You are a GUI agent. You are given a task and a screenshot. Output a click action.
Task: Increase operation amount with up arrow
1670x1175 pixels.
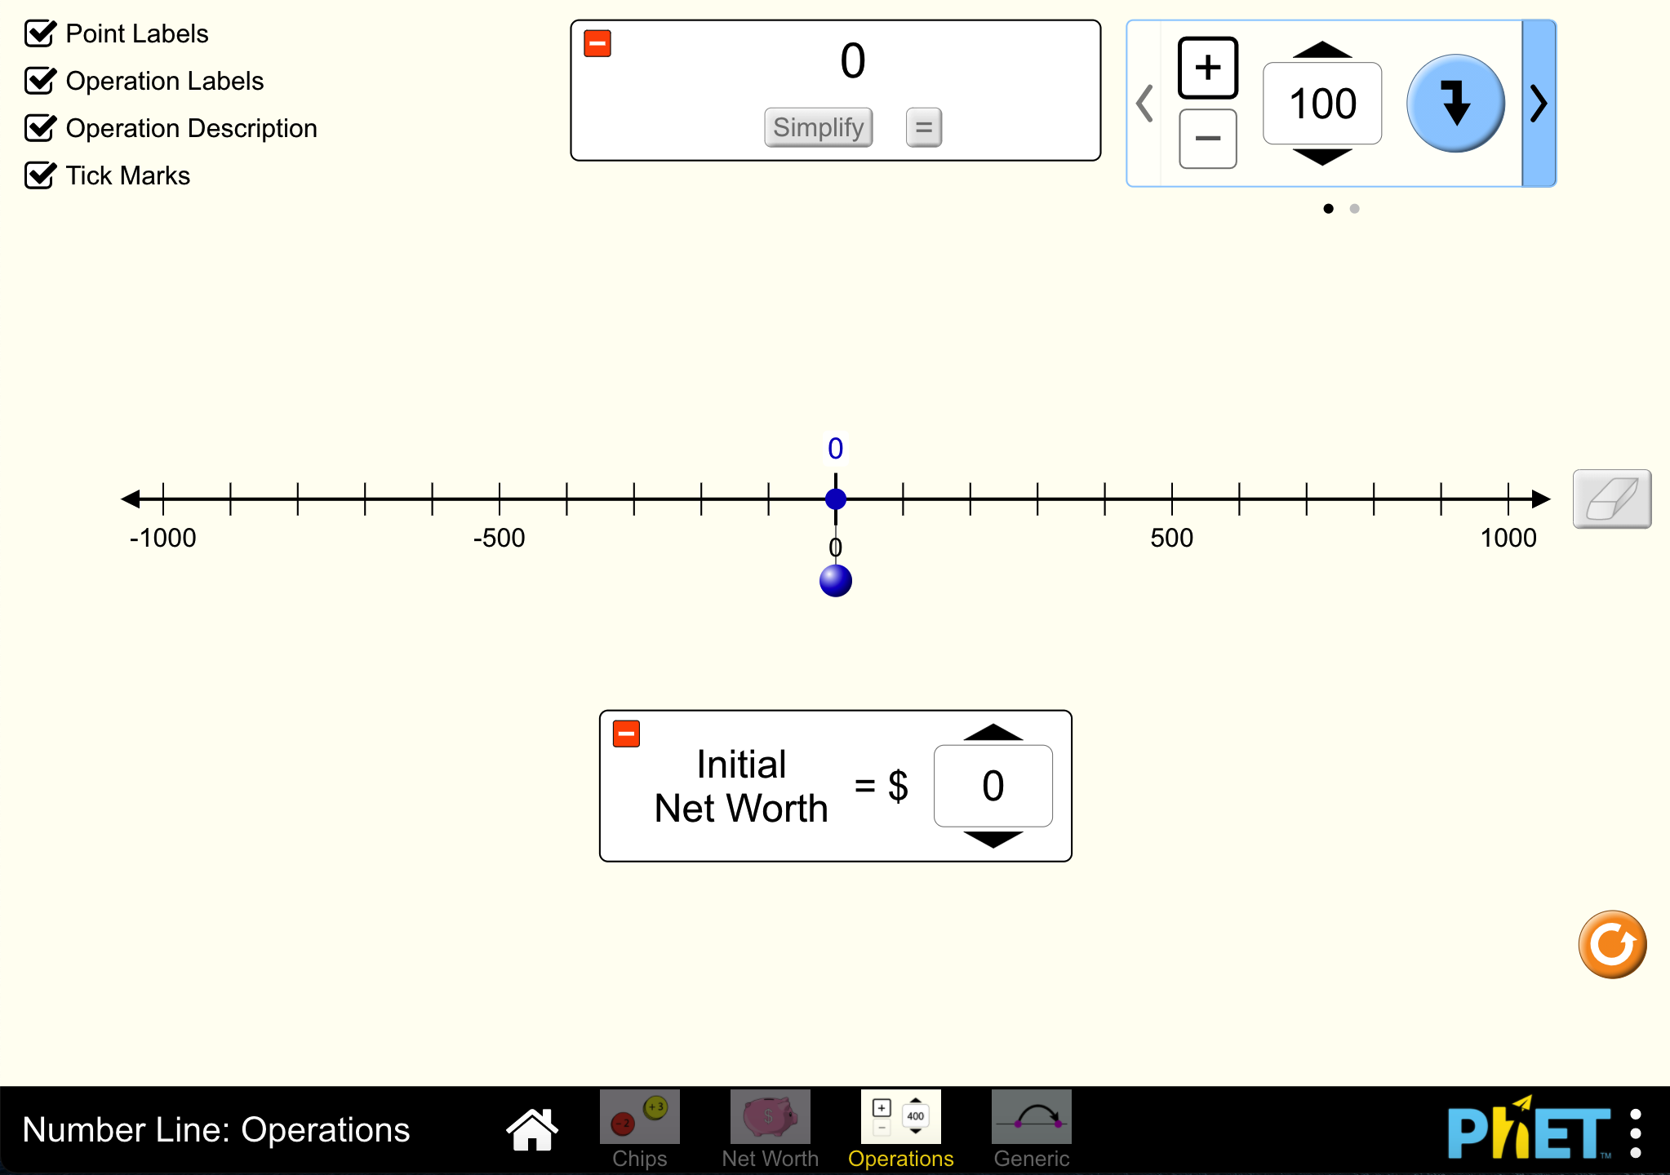pyautogui.click(x=1321, y=50)
